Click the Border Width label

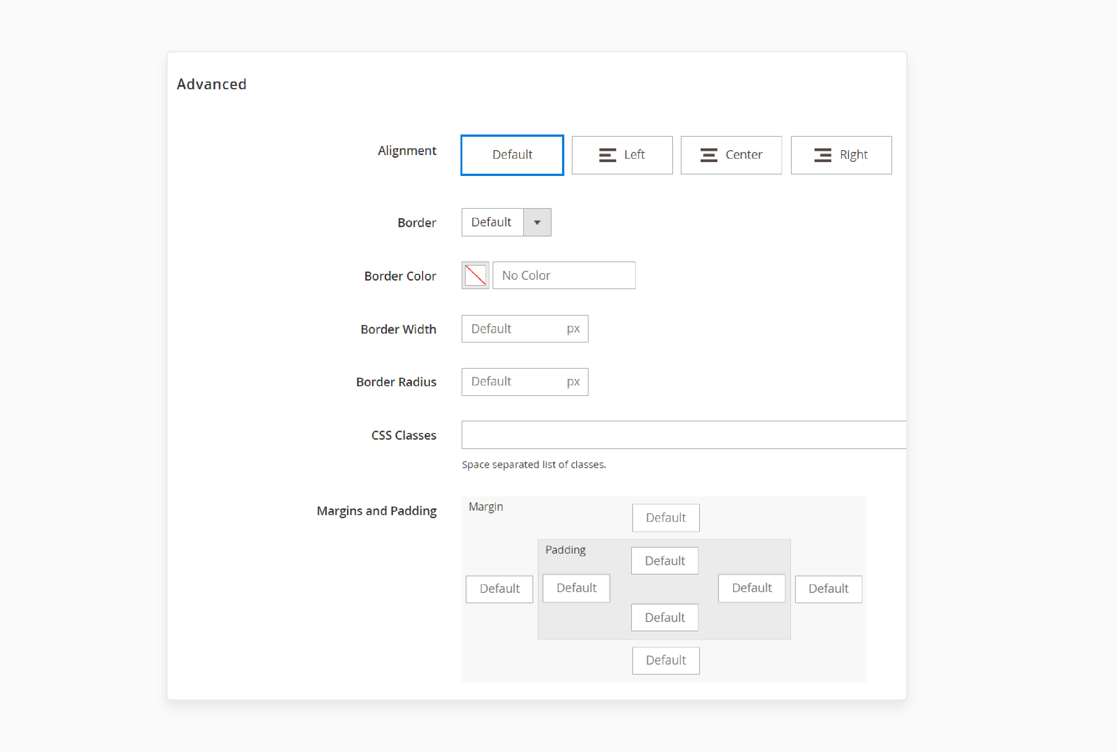tap(398, 329)
